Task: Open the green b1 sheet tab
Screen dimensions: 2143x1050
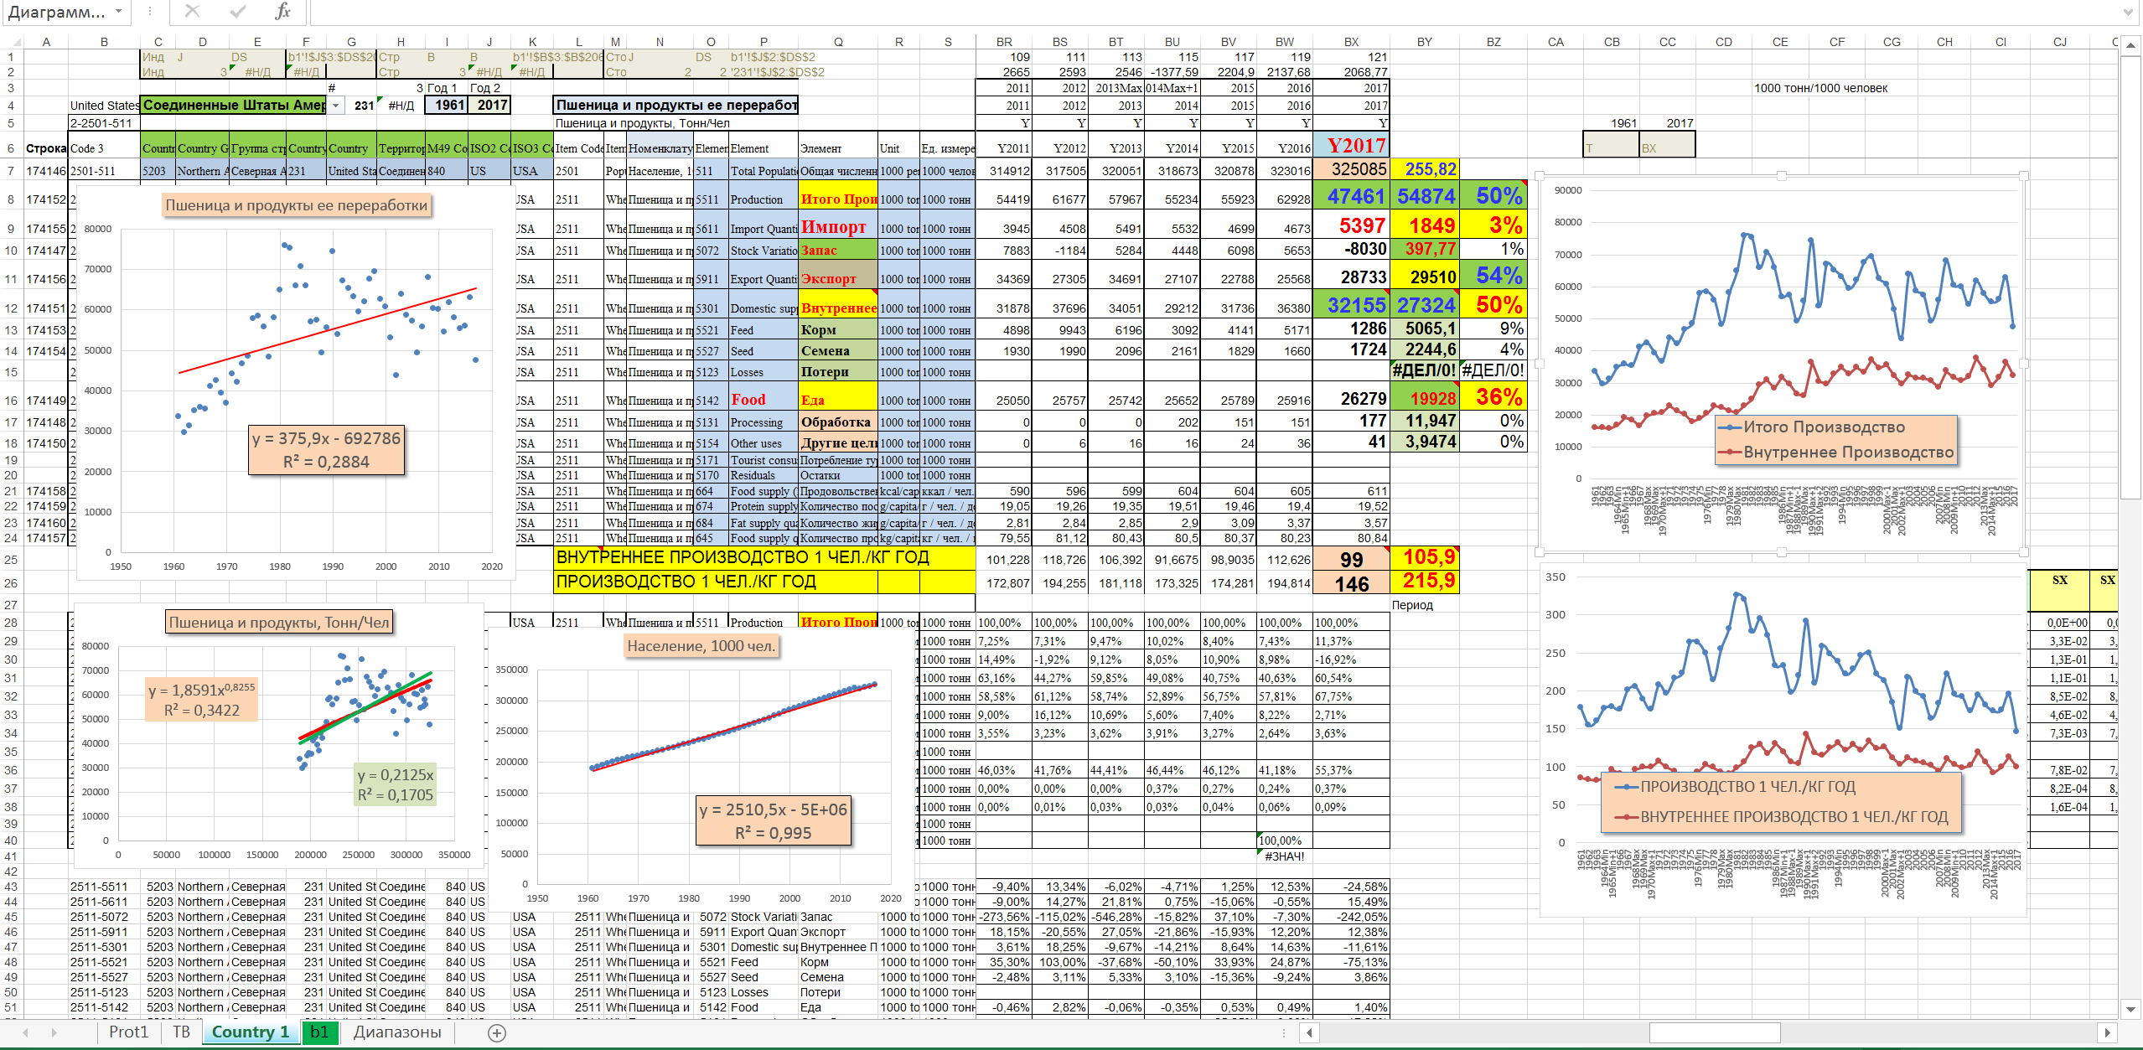Action: tap(319, 1032)
